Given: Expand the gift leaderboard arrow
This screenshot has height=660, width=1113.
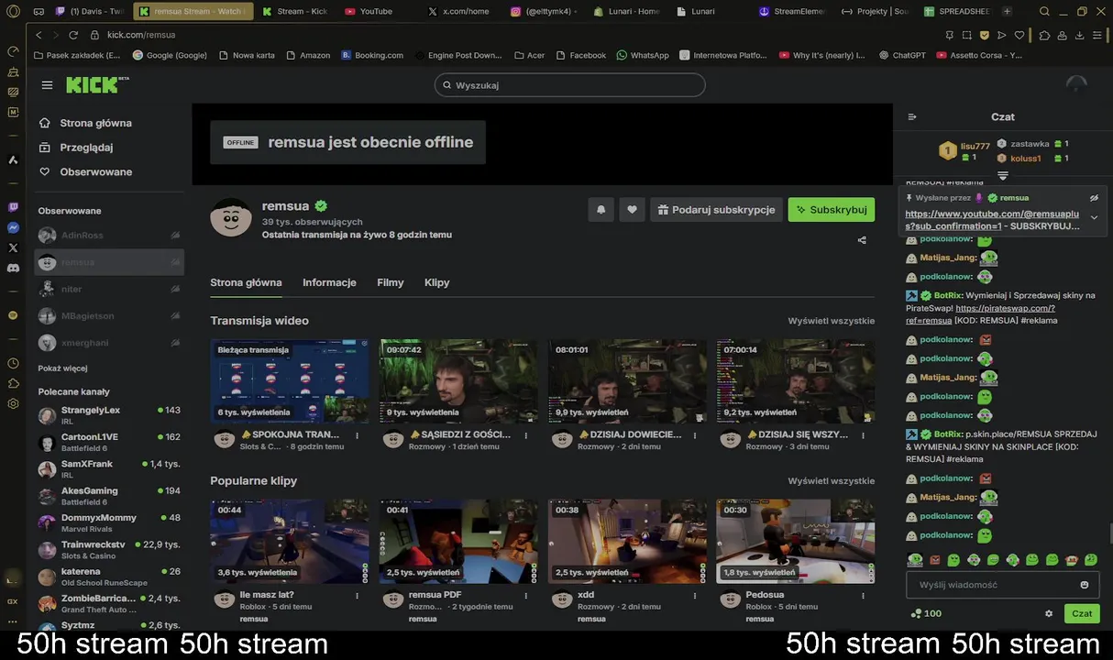Looking at the screenshot, I should click(1003, 175).
